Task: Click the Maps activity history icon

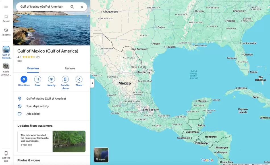Action: (20, 106)
